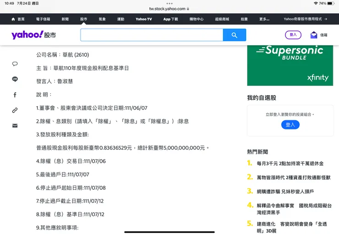
Task: Click the home icon in top navigation
Action: coord(13,19)
